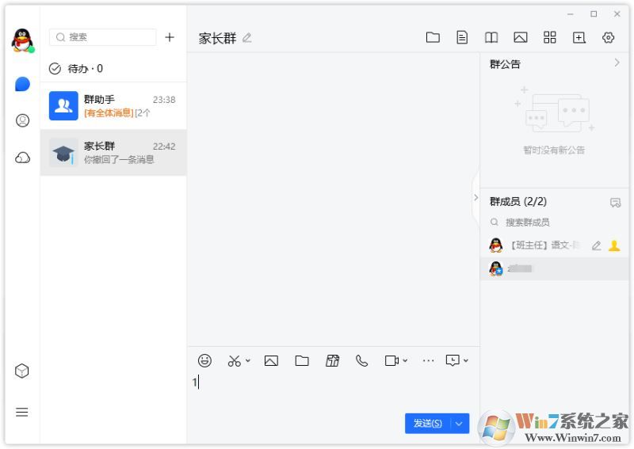Open the group files folder icon in header
The height and width of the screenshot is (449, 634).
[x=433, y=37]
